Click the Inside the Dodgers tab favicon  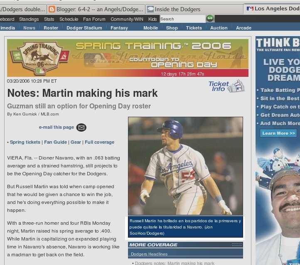[x=150, y=9]
